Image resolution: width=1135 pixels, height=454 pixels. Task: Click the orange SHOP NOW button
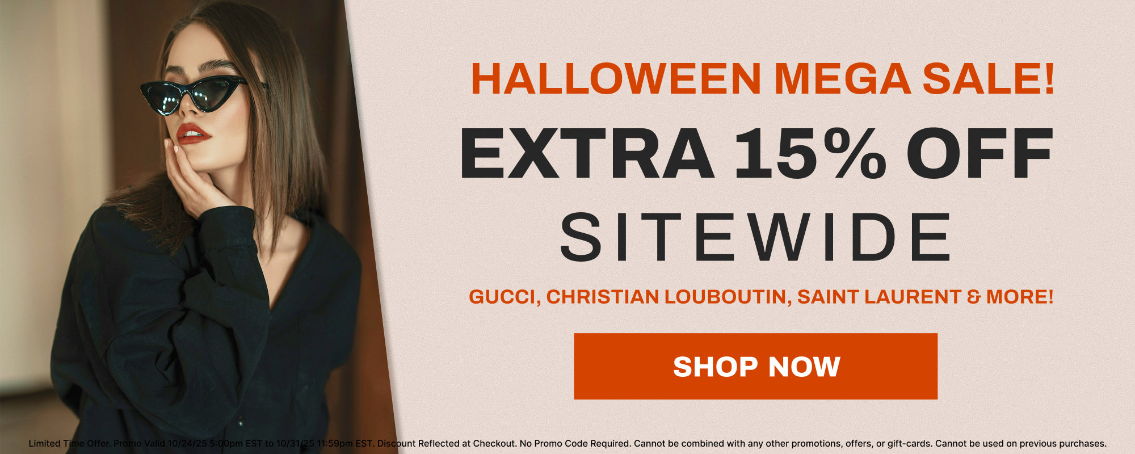755,366
